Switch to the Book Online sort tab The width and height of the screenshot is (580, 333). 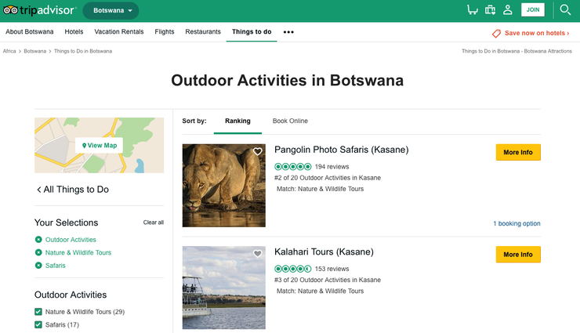coord(290,121)
